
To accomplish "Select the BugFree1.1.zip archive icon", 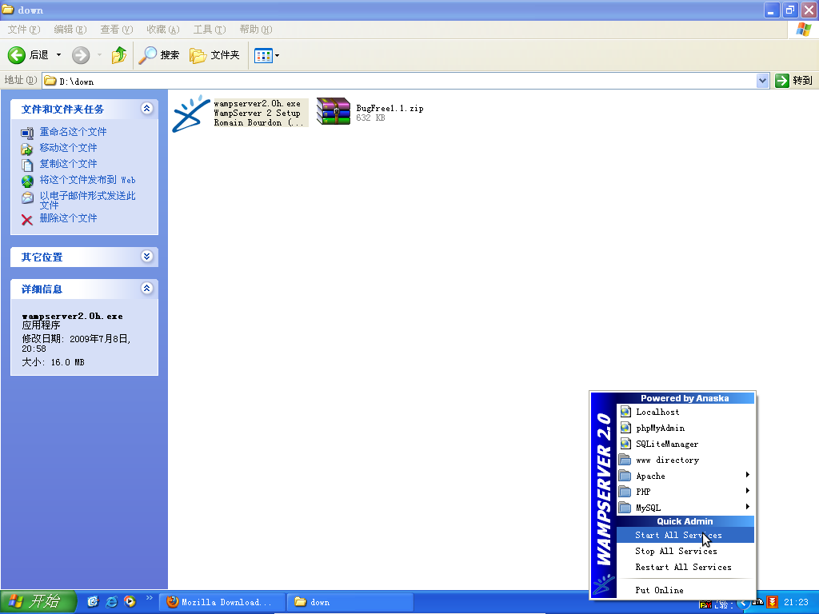I will [x=334, y=111].
